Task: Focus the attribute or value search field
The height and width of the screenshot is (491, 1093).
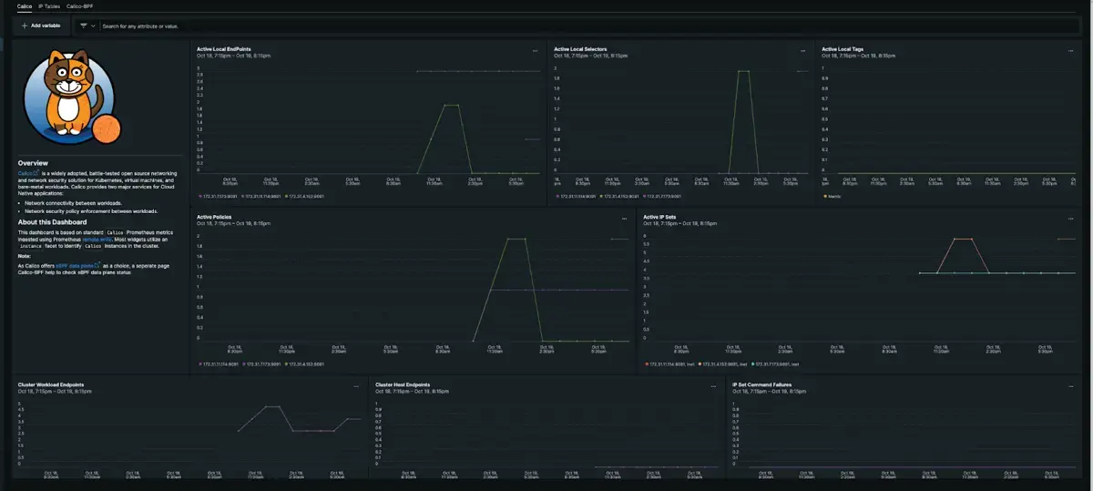Action: pyautogui.click(x=364, y=26)
